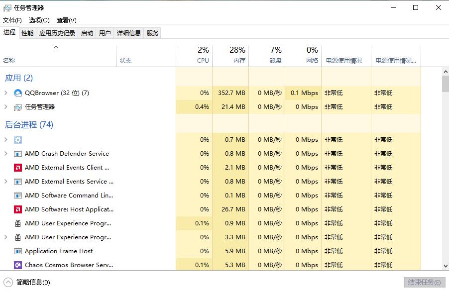Collapse the 名称 column sort chevron
Screen dimensions: 449x294
(56, 48)
